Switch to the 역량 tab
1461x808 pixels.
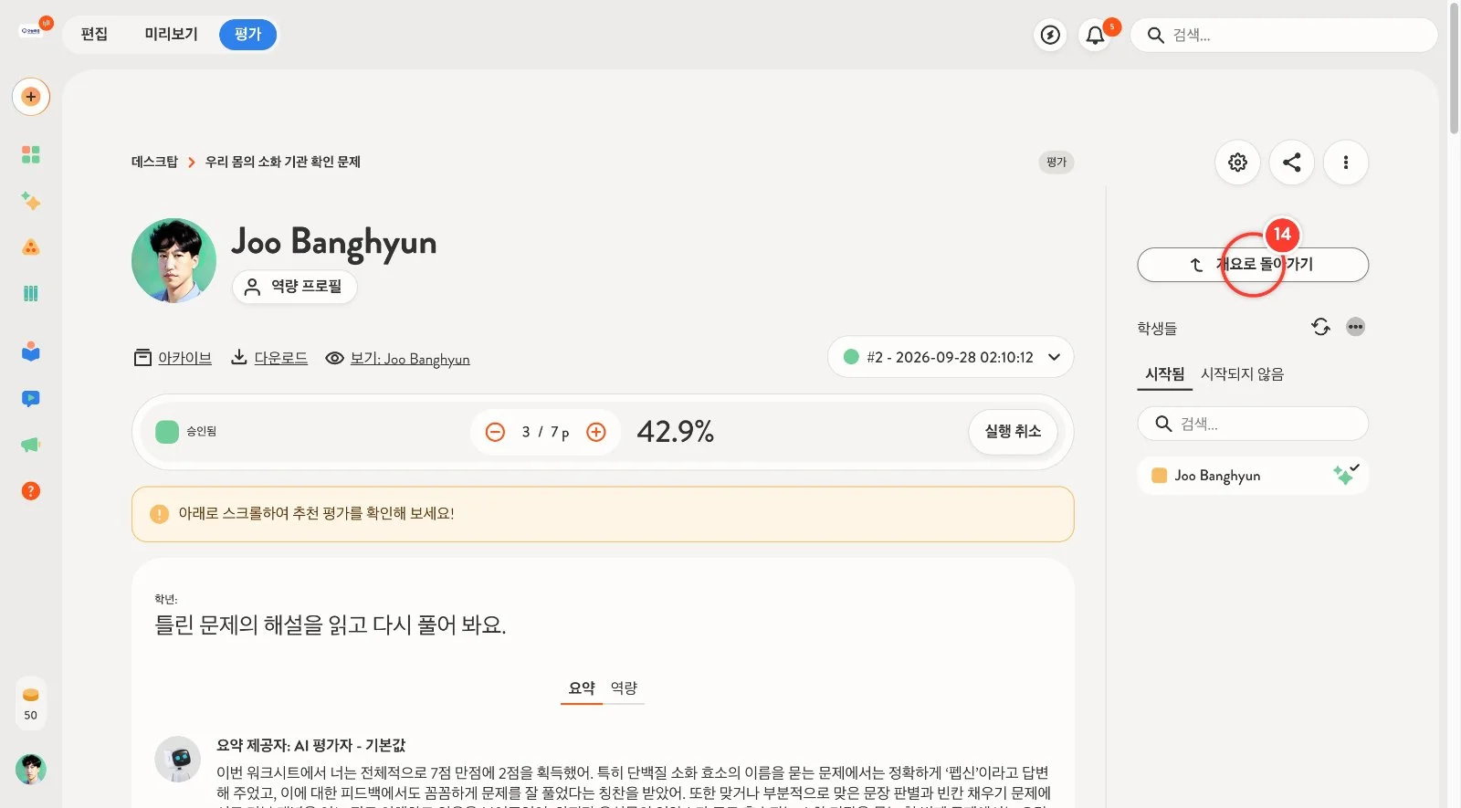(624, 688)
